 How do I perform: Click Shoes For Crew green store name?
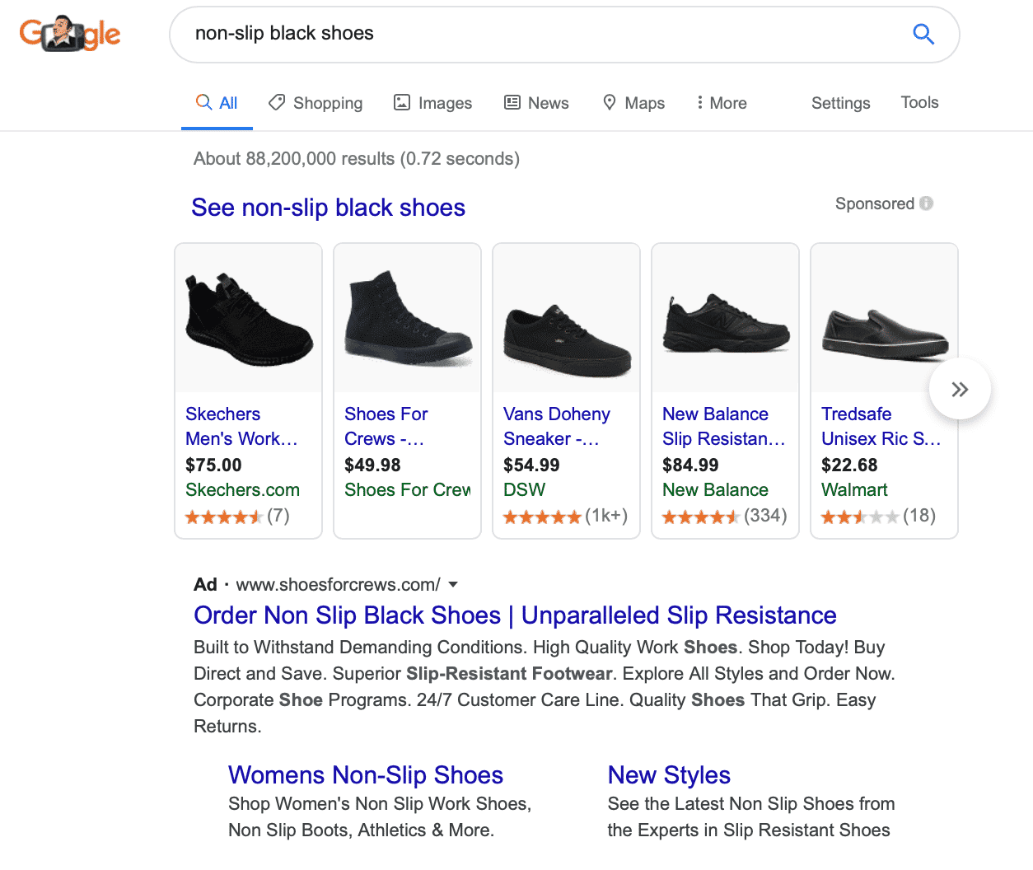click(408, 490)
